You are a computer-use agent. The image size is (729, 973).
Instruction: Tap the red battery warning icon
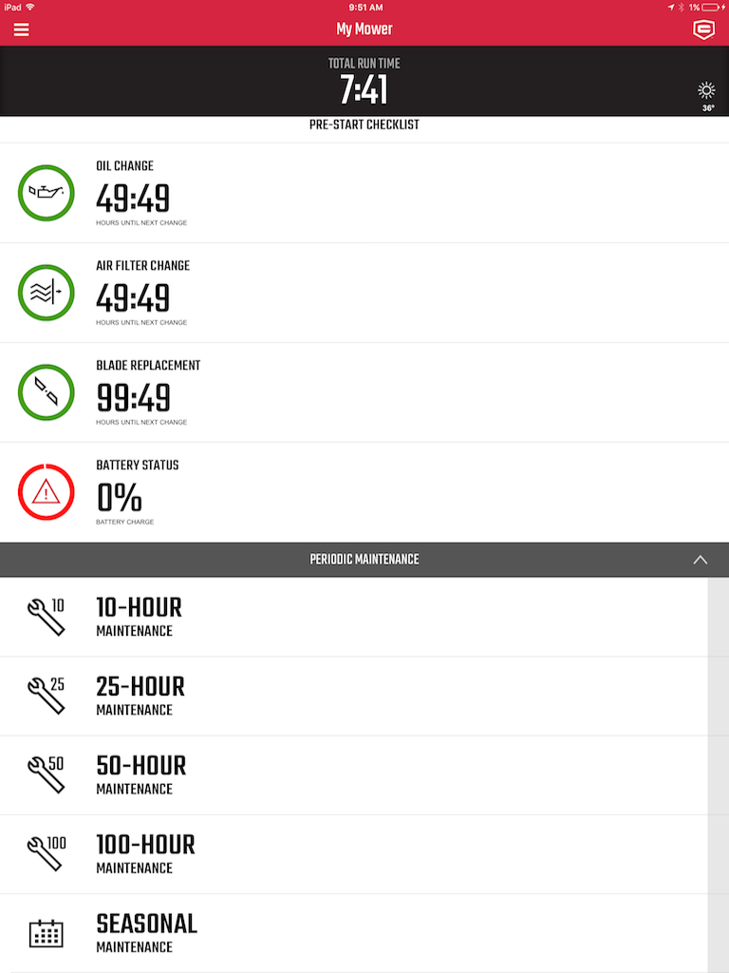pos(46,493)
